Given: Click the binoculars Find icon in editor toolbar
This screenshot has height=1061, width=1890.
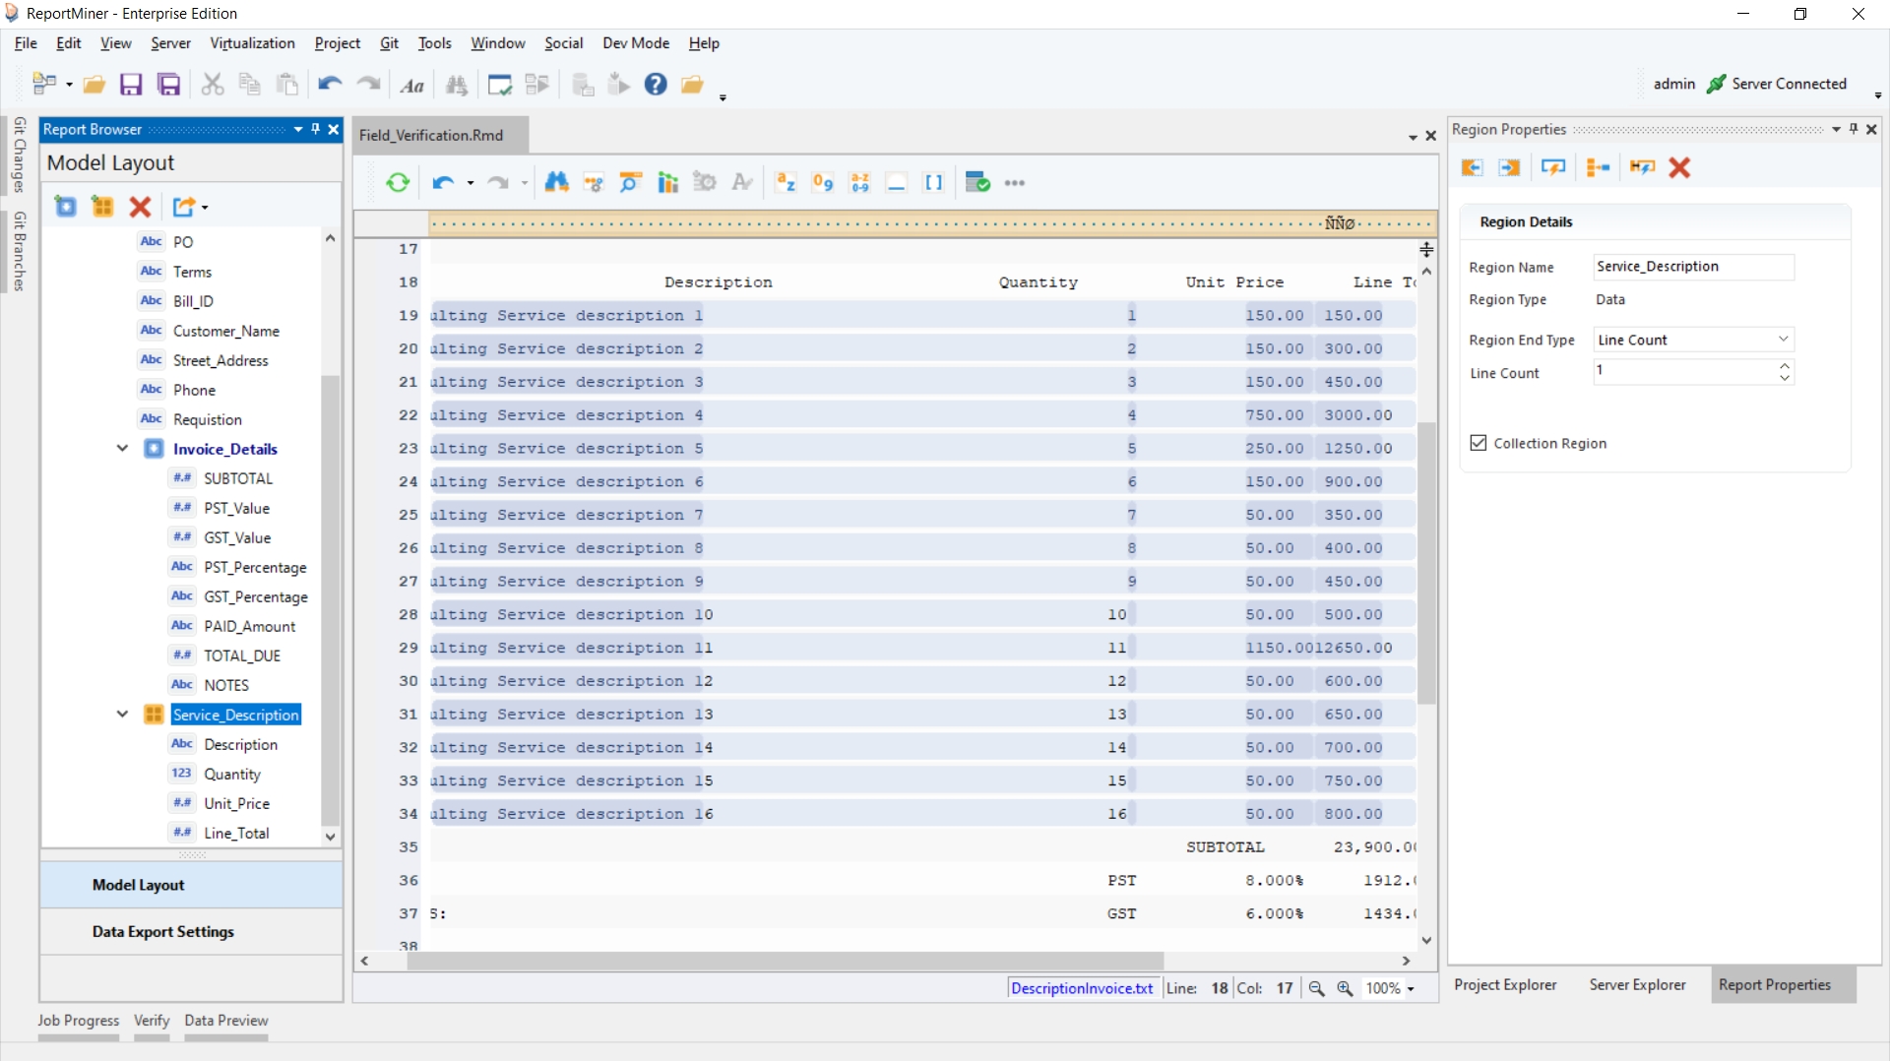Looking at the screenshot, I should 556,183.
